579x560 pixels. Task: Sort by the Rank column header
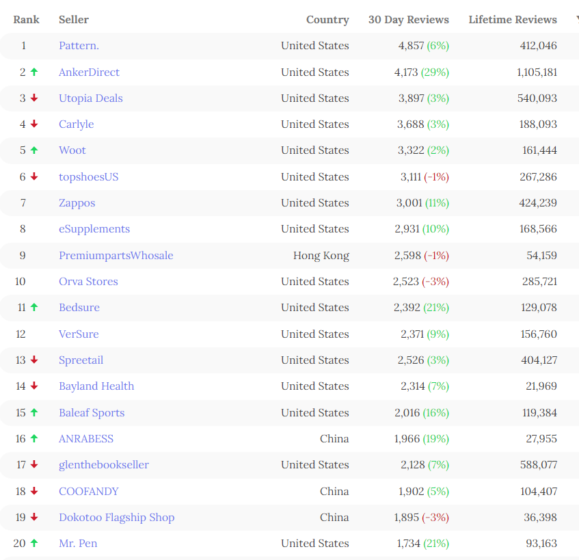tap(26, 20)
